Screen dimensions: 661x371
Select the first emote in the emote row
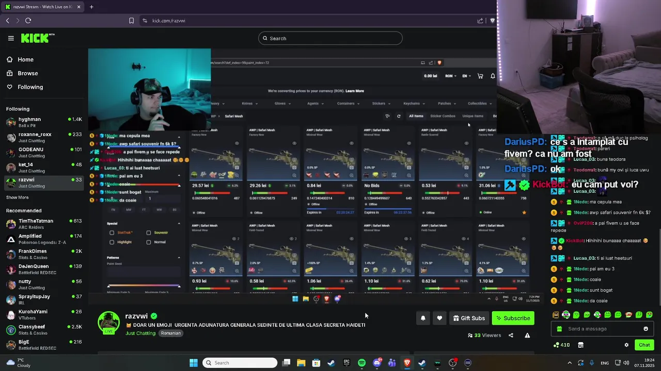coord(556,315)
